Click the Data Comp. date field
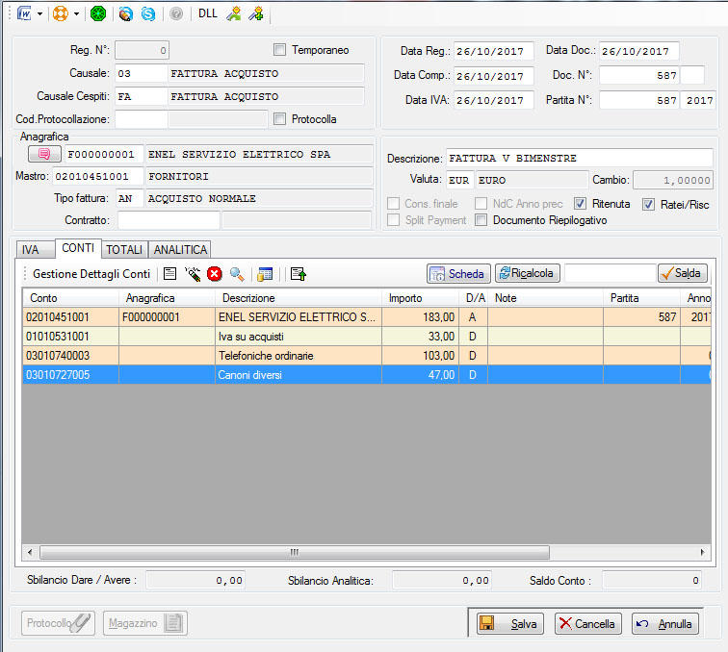Image resolution: width=728 pixels, height=652 pixels. pyautogui.click(x=494, y=76)
